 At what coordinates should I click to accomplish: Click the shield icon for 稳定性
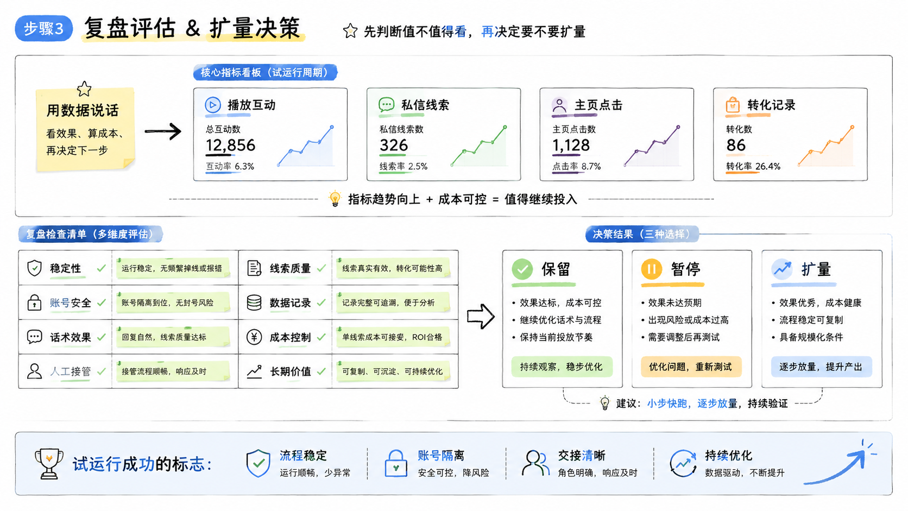[34, 268]
